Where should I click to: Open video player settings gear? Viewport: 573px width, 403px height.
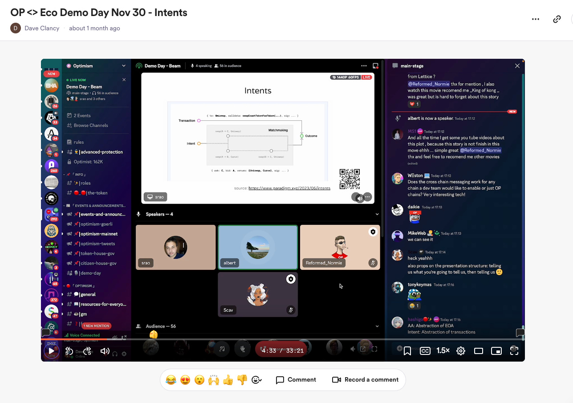tap(461, 351)
